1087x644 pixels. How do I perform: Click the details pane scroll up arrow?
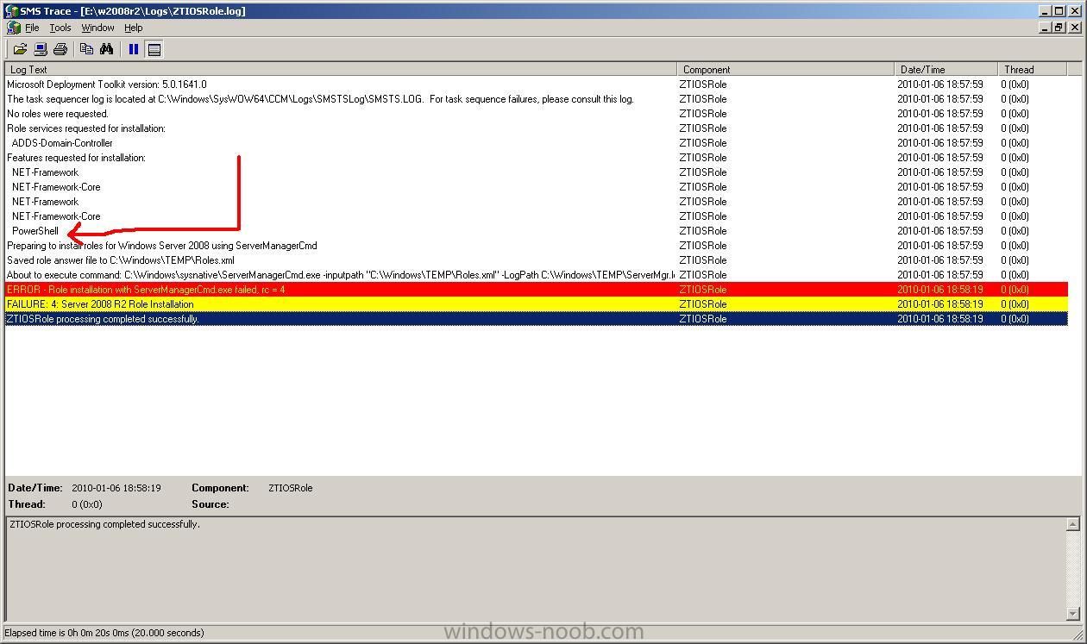coord(1073,524)
